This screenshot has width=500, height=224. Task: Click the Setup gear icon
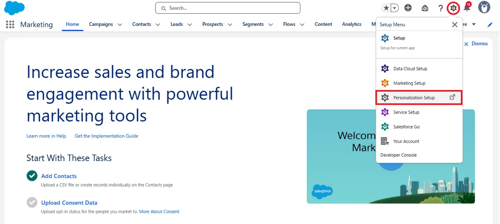tap(453, 8)
